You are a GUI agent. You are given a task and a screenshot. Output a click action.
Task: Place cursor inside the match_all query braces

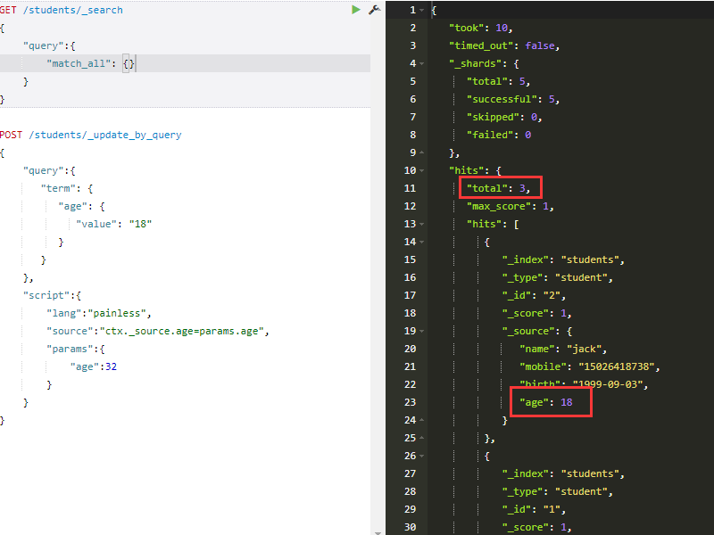pyautogui.click(x=128, y=63)
